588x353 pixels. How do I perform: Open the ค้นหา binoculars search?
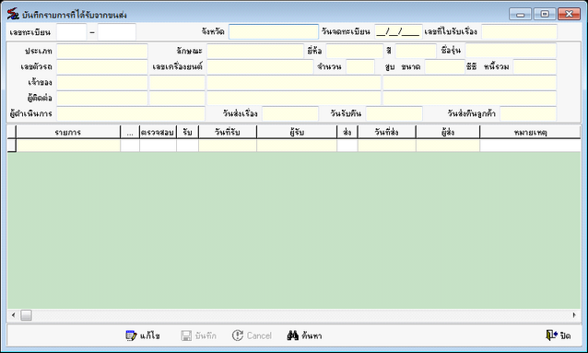[x=304, y=335]
